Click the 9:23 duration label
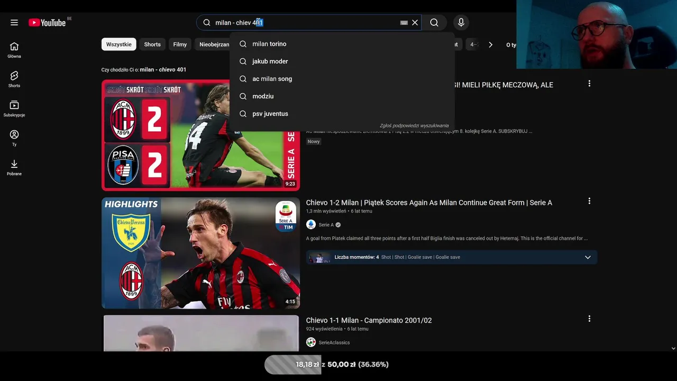The image size is (677, 381). [290, 184]
